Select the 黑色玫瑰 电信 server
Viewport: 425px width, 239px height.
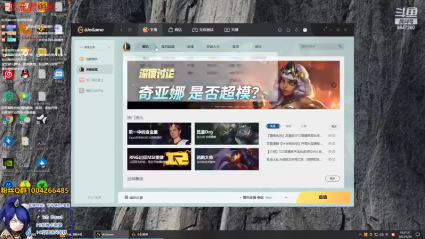coord(256,198)
